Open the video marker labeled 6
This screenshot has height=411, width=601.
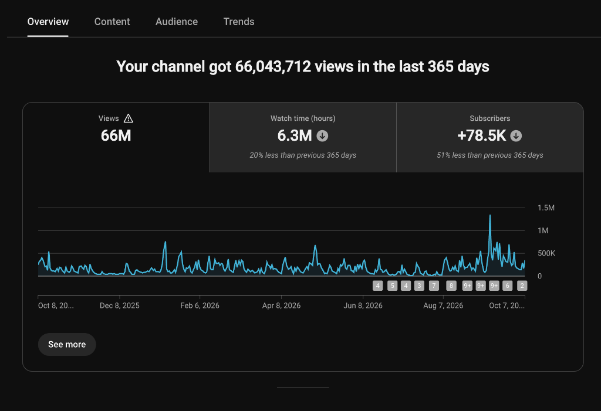tap(508, 286)
